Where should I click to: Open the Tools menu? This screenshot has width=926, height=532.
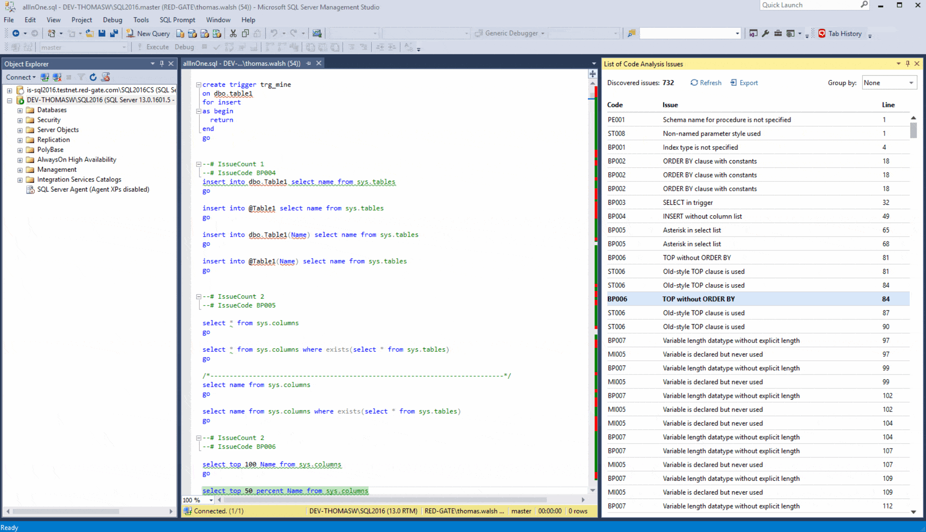point(141,20)
